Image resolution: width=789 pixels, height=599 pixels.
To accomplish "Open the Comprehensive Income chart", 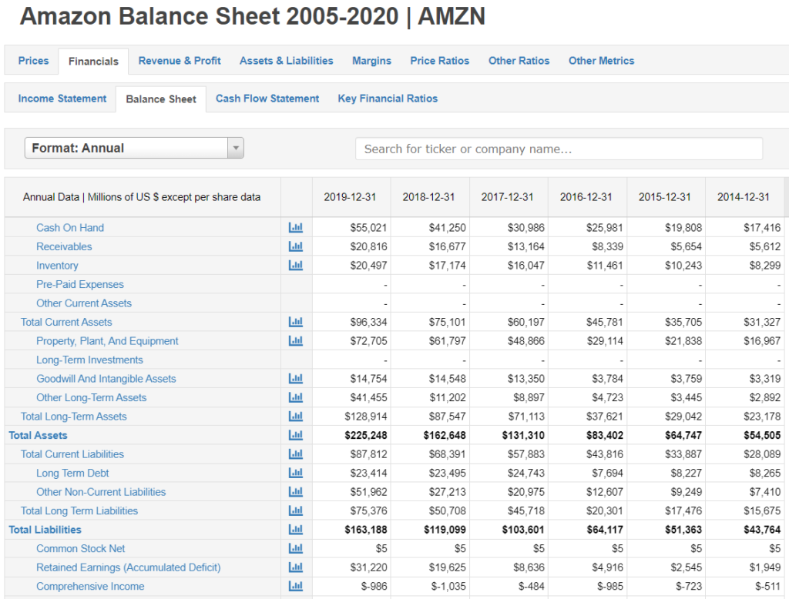I will 296,586.
